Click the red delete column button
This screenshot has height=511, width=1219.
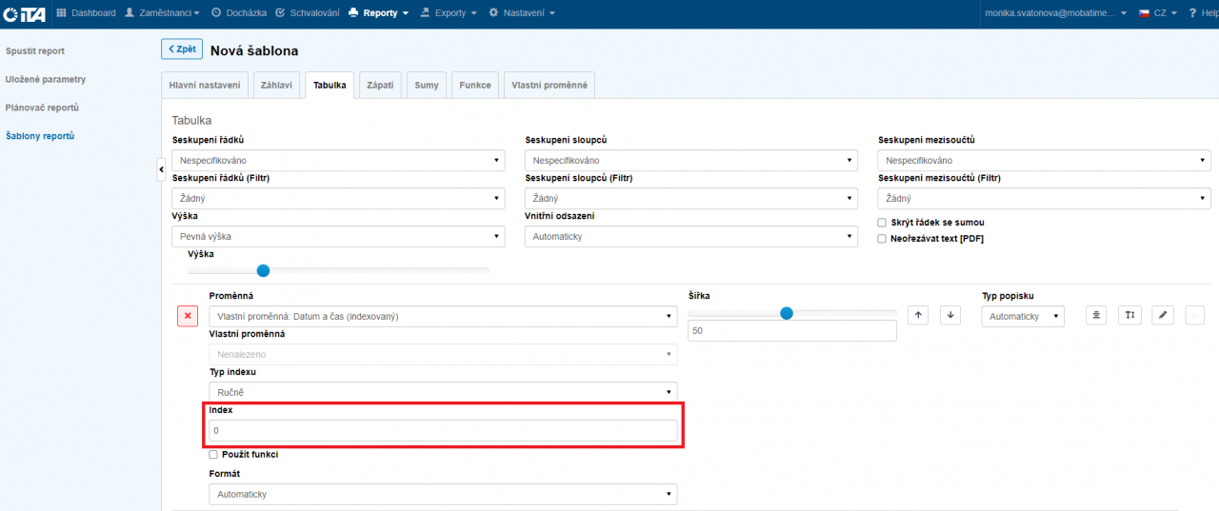pos(188,316)
